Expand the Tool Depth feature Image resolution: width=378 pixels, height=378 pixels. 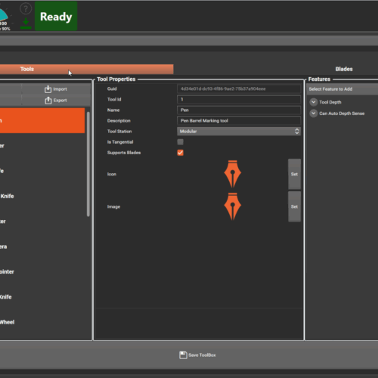click(x=313, y=102)
